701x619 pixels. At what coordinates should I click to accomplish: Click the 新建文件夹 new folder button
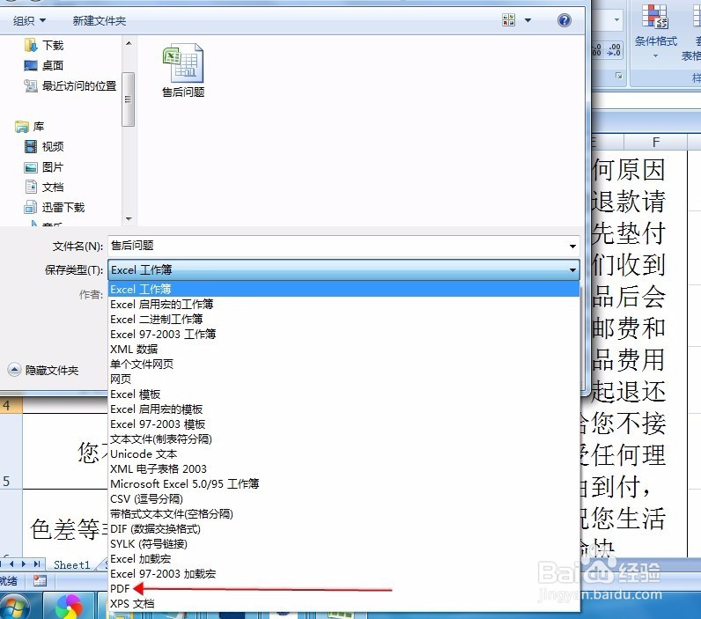100,20
